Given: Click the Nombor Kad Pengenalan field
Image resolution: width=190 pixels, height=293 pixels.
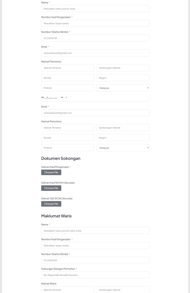Looking at the screenshot, I should 95,23.
